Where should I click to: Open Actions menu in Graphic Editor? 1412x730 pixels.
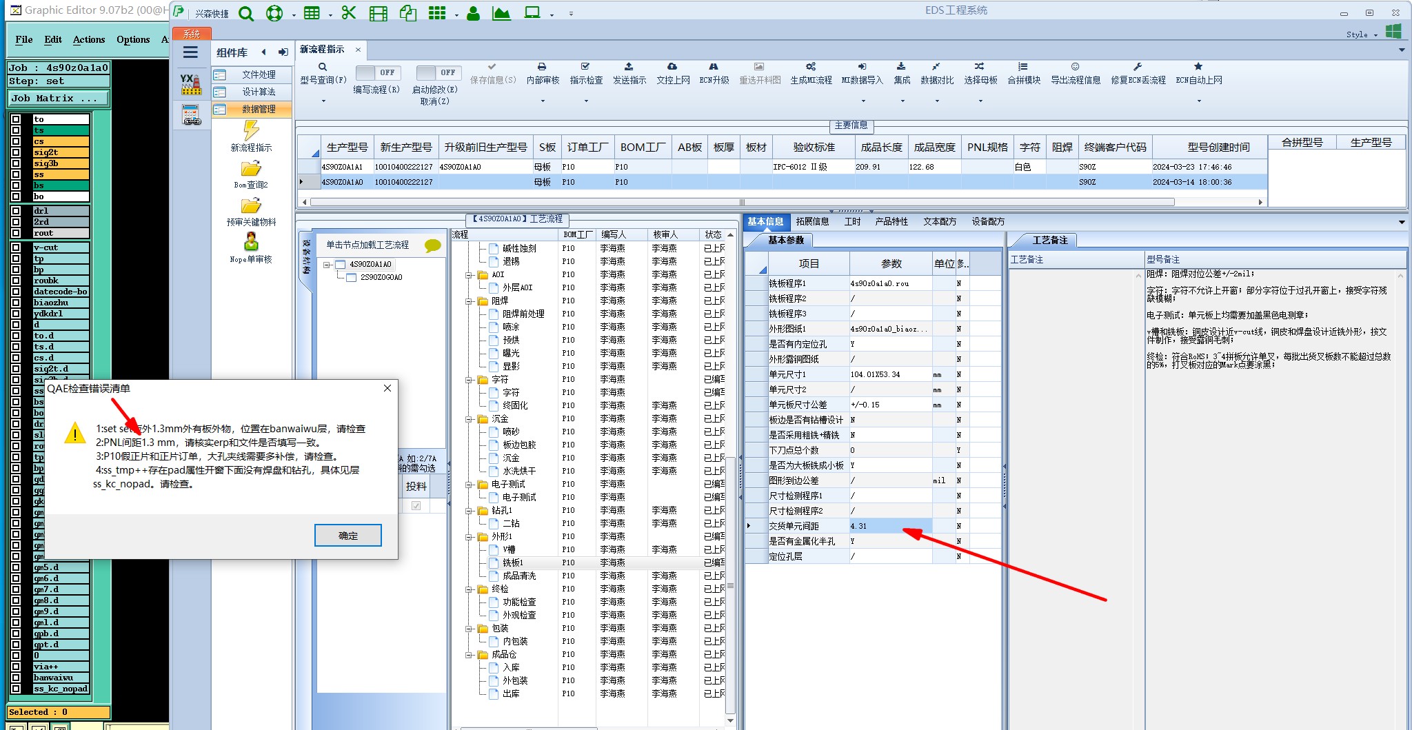(x=89, y=39)
